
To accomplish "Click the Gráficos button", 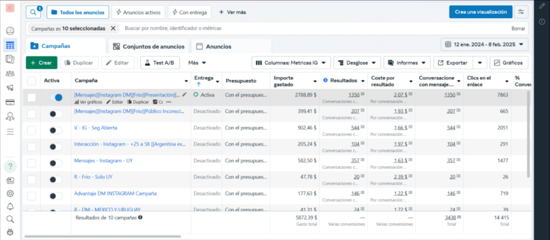I will (x=509, y=63).
